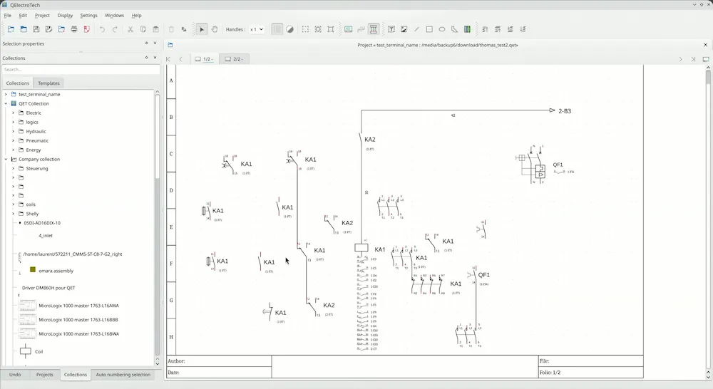
Task: Print the folio with the printer icon
Action: (74, 29)
